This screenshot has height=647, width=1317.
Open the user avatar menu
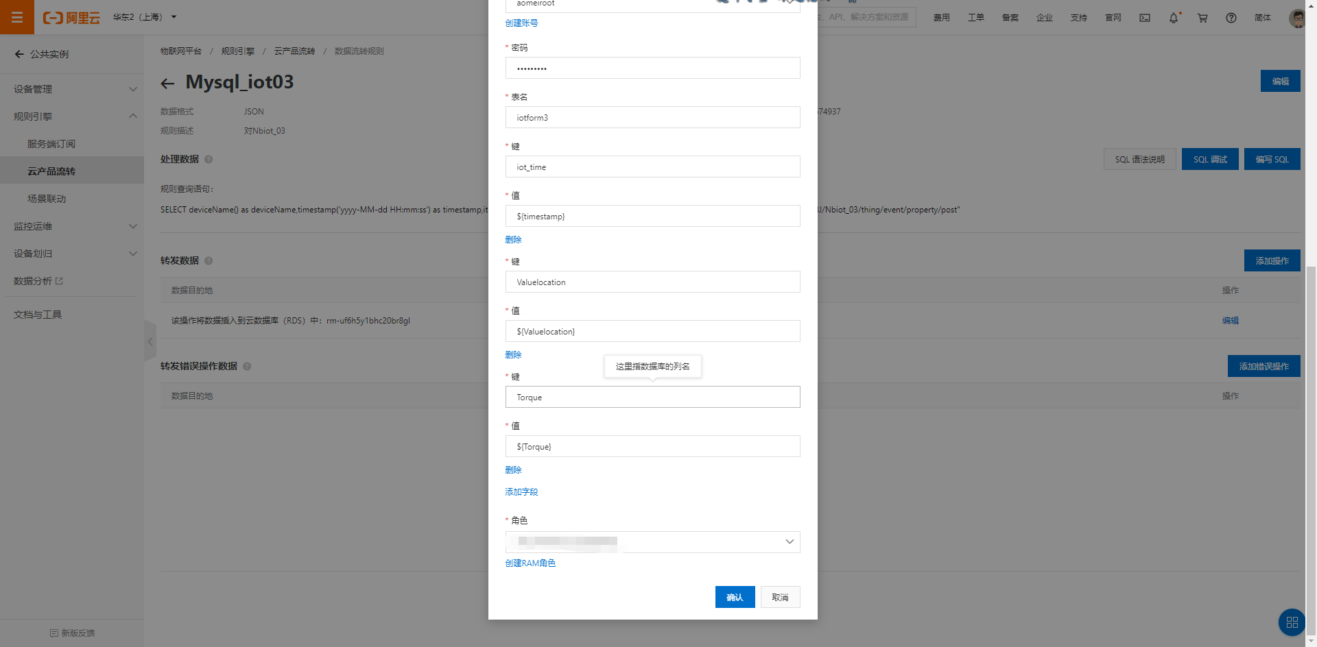point(1296,18)
